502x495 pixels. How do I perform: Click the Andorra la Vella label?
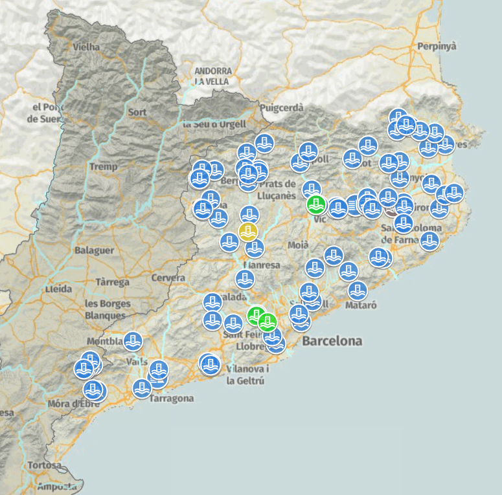[212, 76]
